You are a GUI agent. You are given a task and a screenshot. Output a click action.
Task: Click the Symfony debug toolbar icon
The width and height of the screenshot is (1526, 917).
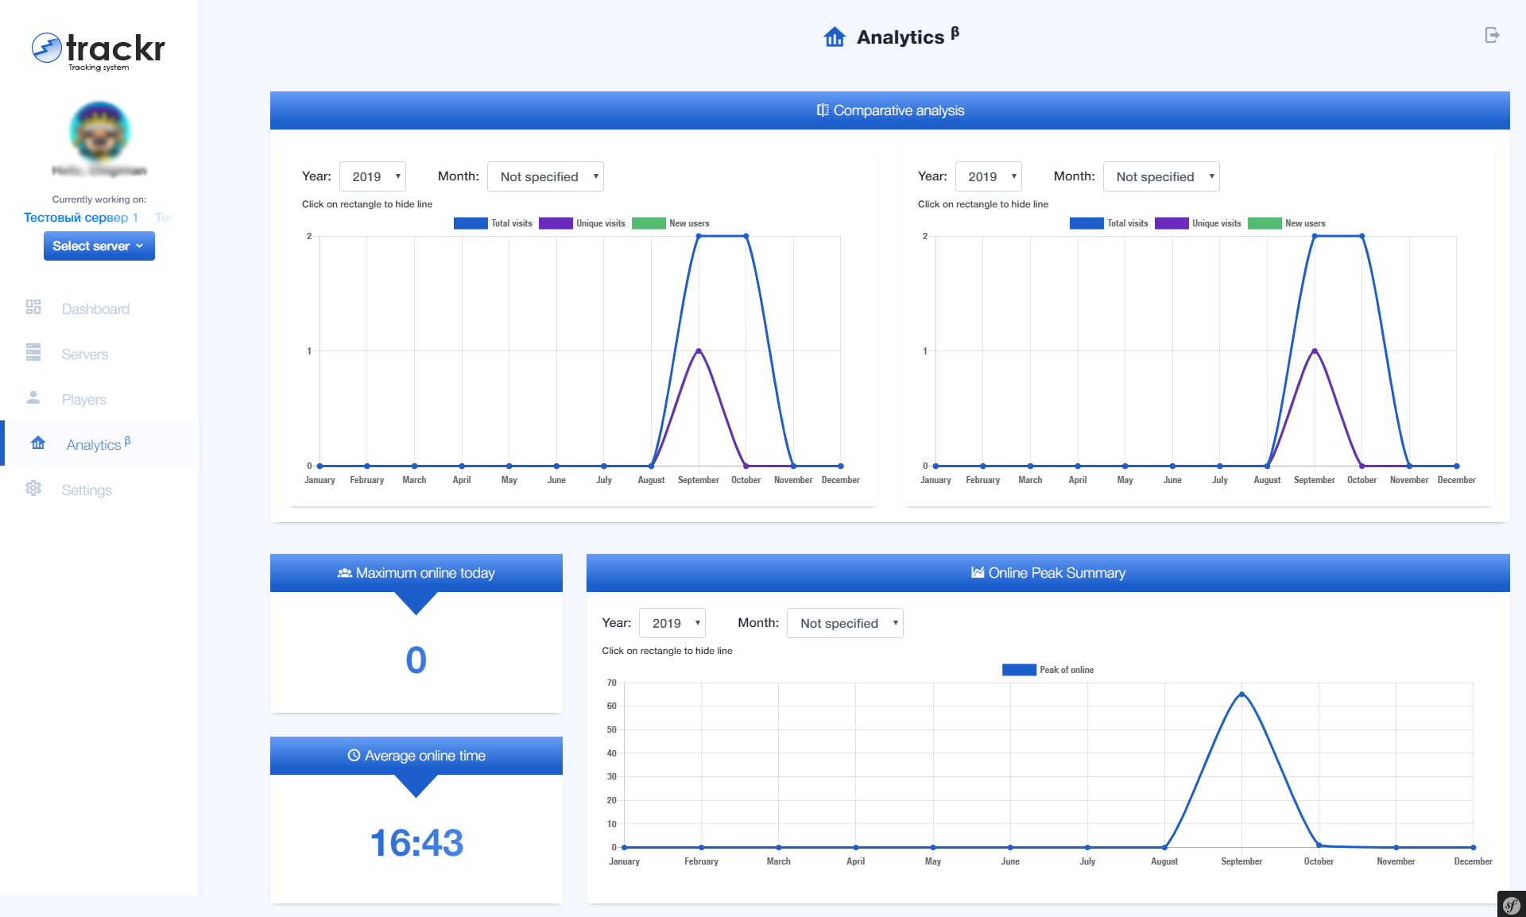tap(1511, 904)
